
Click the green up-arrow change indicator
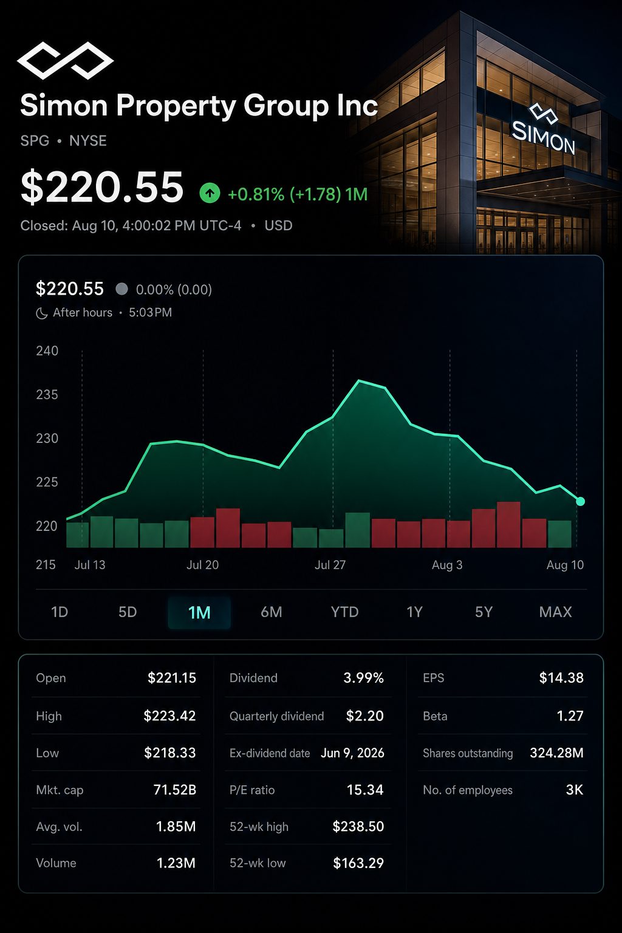(210, 194)
